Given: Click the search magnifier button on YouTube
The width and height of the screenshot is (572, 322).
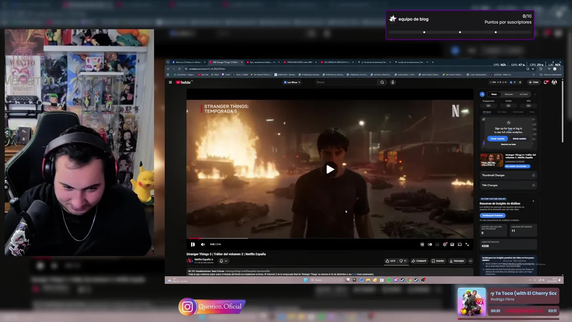Looking at the screenshot, I should coord(382,82).
